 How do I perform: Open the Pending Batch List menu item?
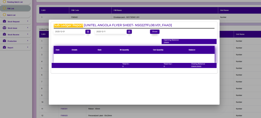(x=15, y=2)
